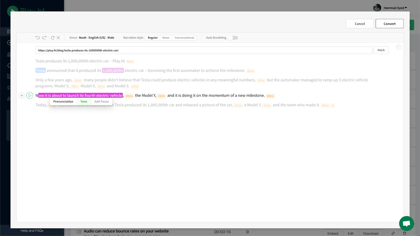The image size is (420, 236).
Task: Choose Pronunciation from the selection popup
Action: point(63,102)
